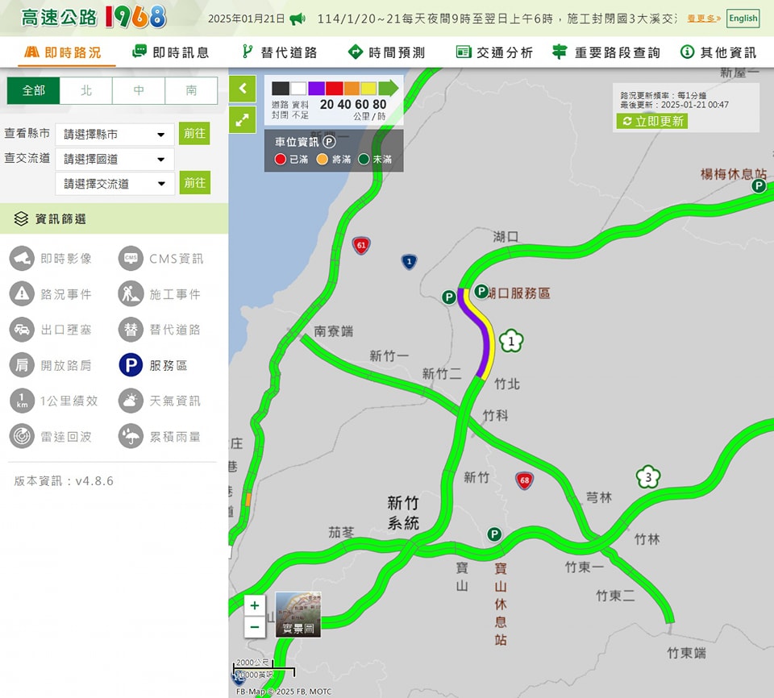Turn off the 服務區 service area filter
Image resolution: width=774 pixels, height=698 pixels.
pyautogui.click(x=131, y=365)
